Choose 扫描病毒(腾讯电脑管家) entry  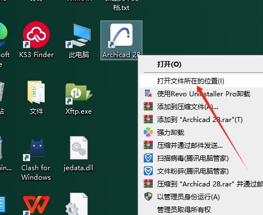(x=201, y=158)
